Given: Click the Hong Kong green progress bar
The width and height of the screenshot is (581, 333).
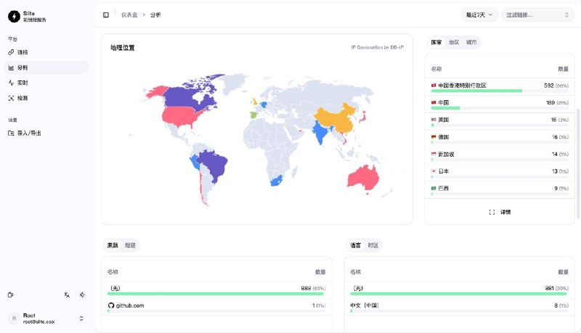Looking at the screenshot, I should point(476,91).
